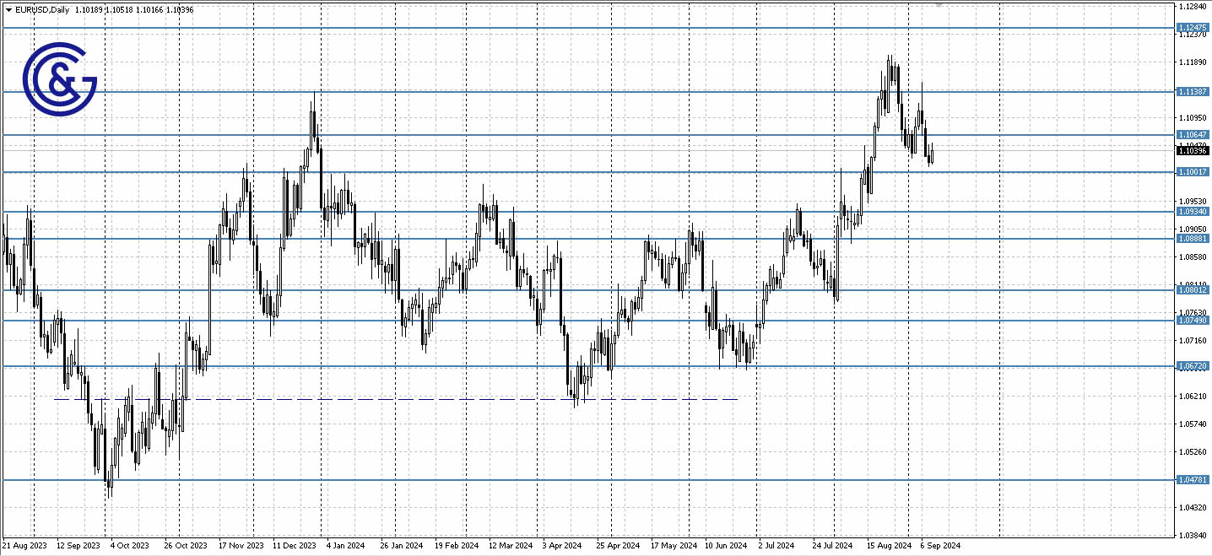Click the 1.11387 price level label
This screenshot has width=1212, height=556.
(x=1193, y=91)
